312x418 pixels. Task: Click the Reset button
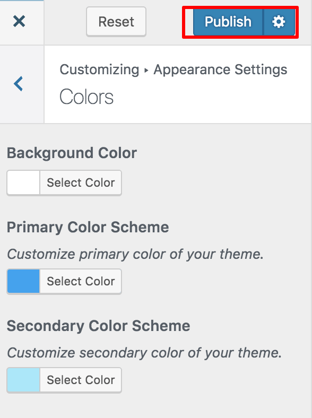coord(116,22)
